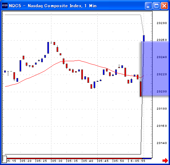Click the 05:20 time axis label
Image resolution: width=170 pixels, height=165 pixels.
(26, 161)
